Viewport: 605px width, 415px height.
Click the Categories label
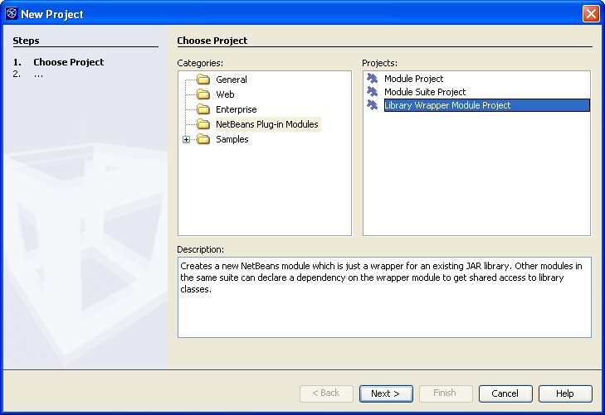pyautogui.click(x=200, y=63)
